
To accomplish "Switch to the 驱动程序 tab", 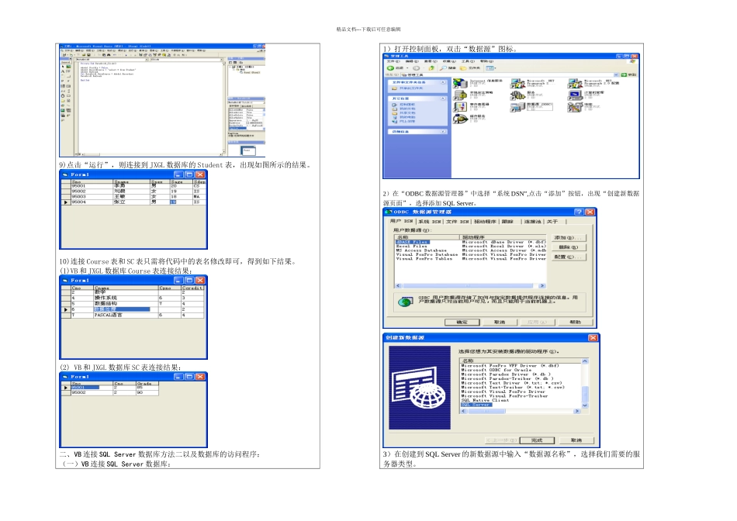I will pyautogui.click(x=485, y=221).
